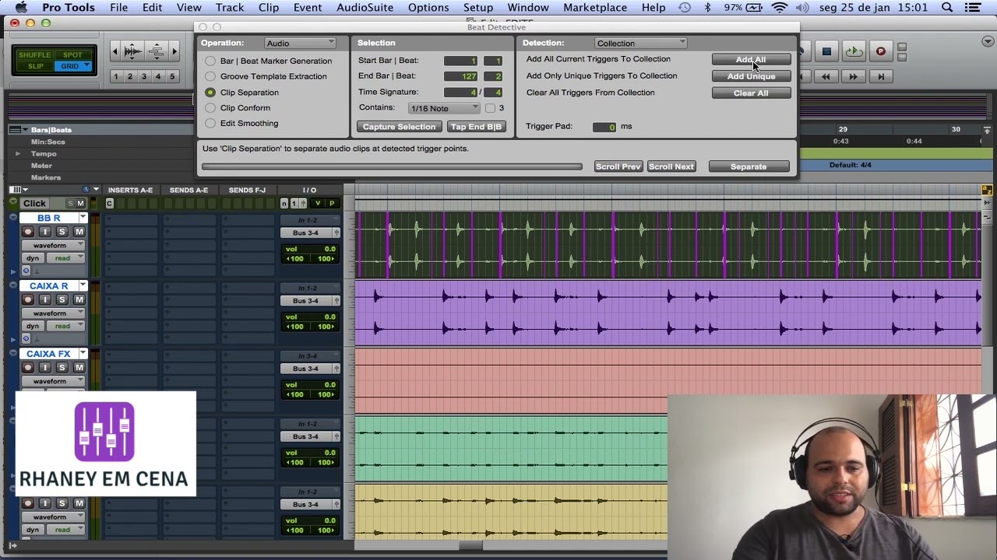The image size is (997, 560).
Task: Click the Add All button
Action: (751, 60)
